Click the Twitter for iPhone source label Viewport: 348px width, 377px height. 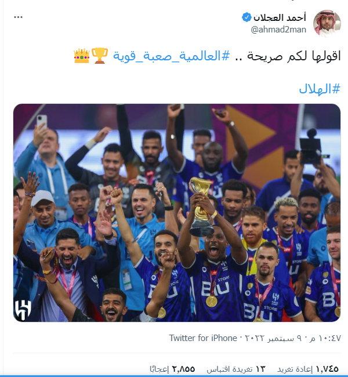point(203,338)
